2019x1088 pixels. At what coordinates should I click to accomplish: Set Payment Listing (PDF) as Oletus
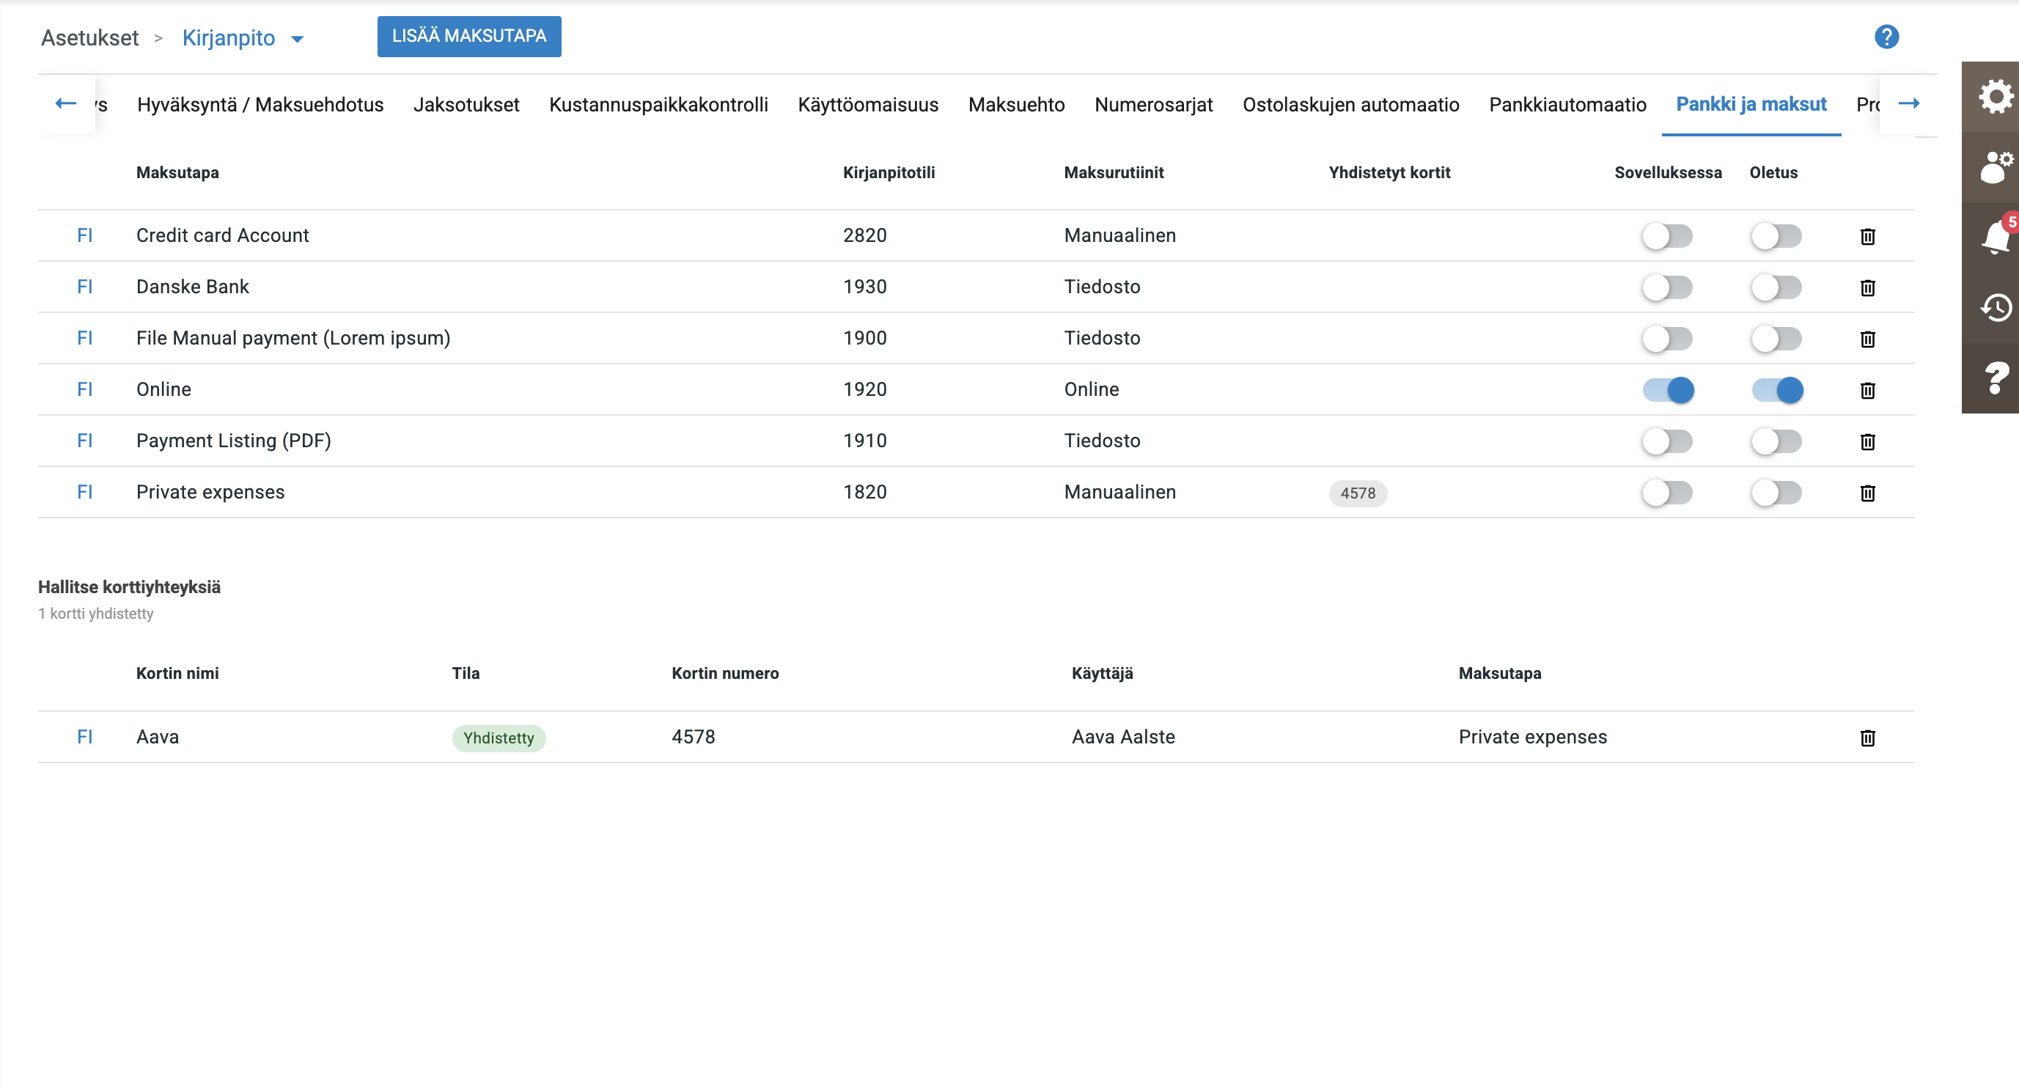pyautogui.click(x=1776, y=441)
